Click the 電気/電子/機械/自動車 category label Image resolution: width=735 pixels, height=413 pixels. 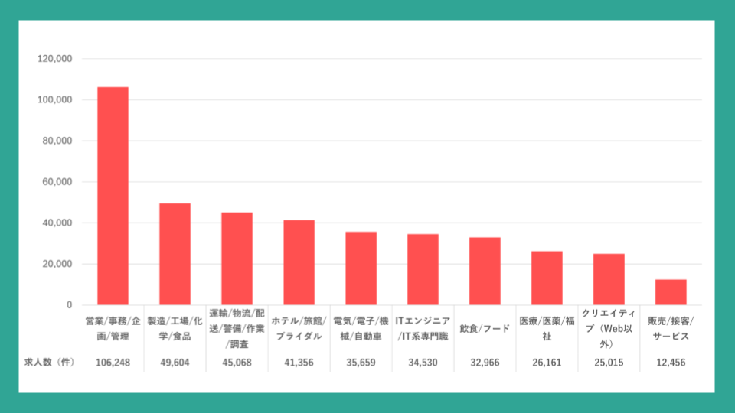361,328
